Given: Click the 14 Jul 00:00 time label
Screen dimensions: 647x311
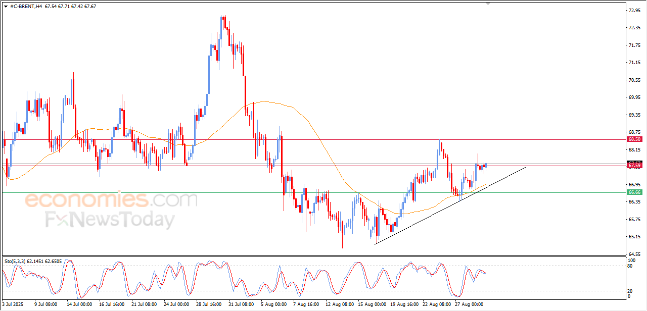Looking at the screenshot, I should tap(79, 304).
